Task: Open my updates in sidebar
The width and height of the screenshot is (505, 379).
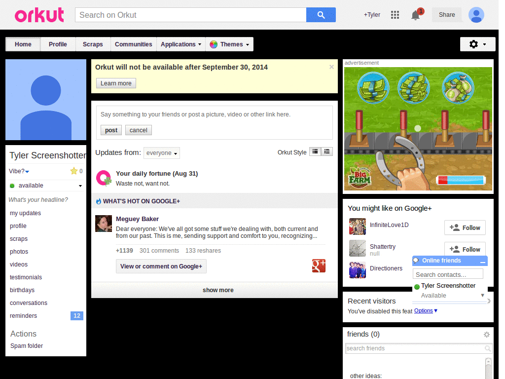Action: [x=26, y=213]
